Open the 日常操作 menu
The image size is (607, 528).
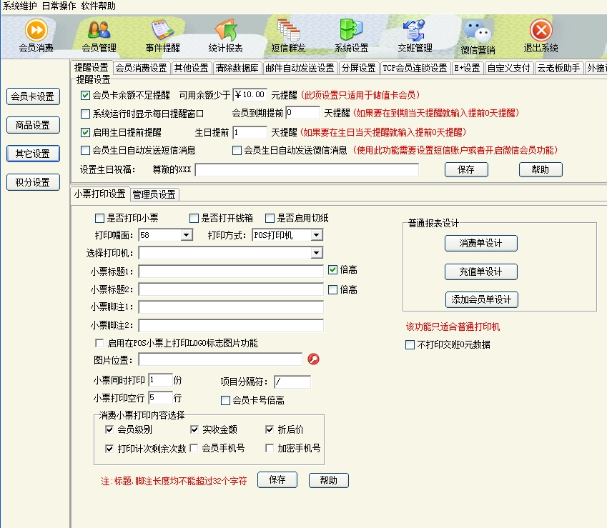pos(59,6)
